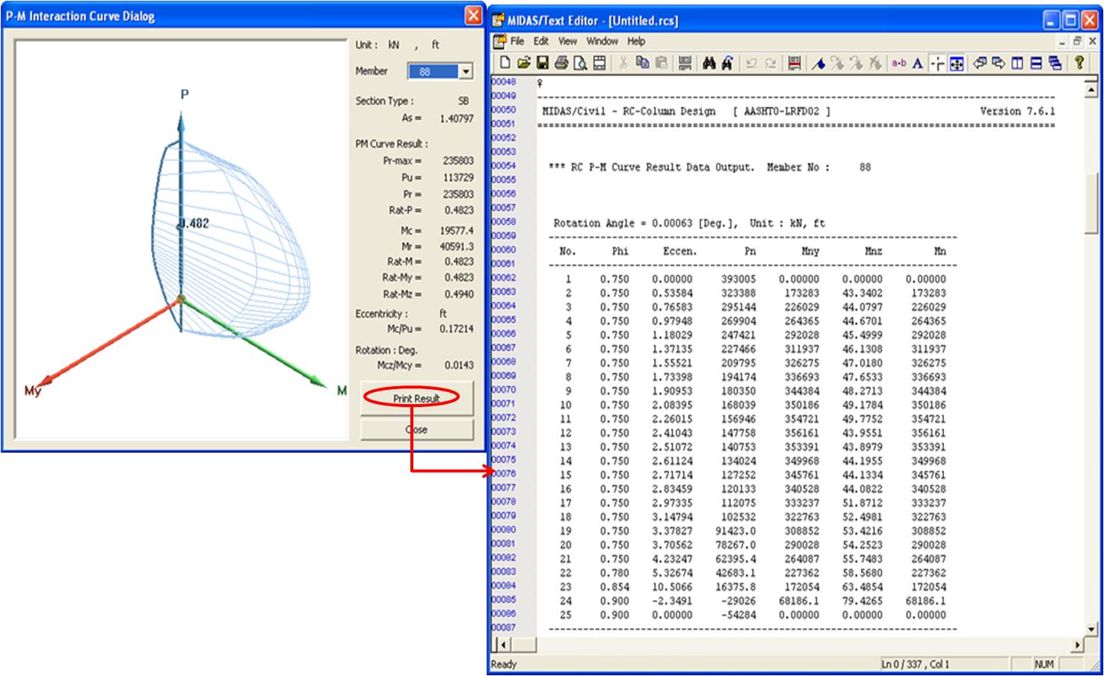1104x676 pixels.
Task: Open the Edit menu
Action: (540, 41)
